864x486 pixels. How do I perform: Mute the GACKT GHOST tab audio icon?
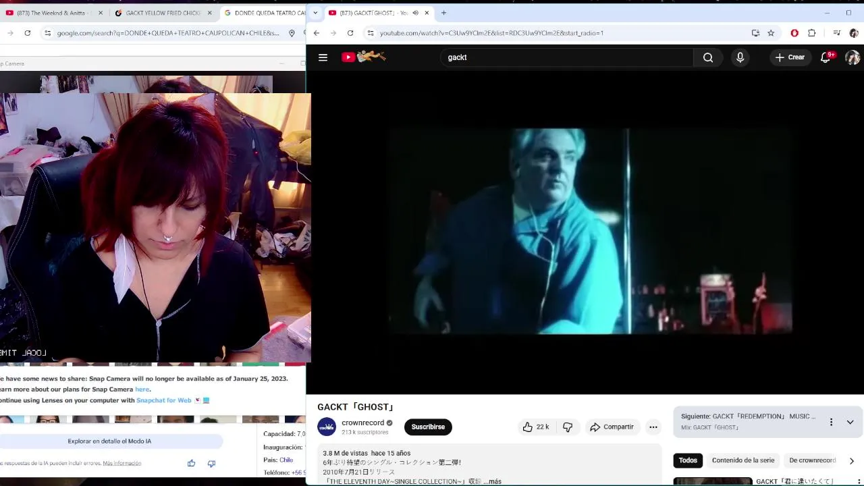tap(415, 13)
